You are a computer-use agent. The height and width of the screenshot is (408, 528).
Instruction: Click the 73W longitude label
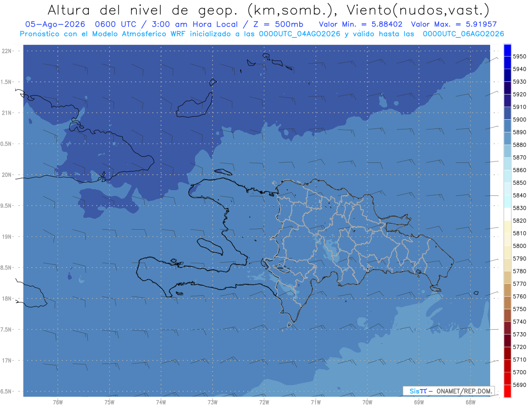[x=213, y=402]
